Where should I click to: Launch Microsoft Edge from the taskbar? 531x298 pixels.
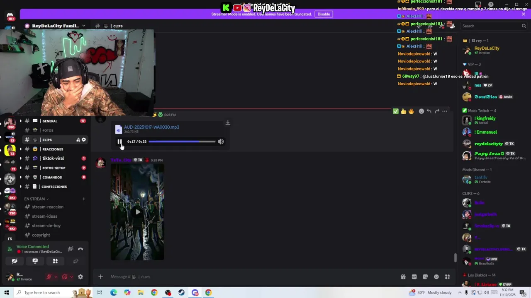click(x=113, y=293)
